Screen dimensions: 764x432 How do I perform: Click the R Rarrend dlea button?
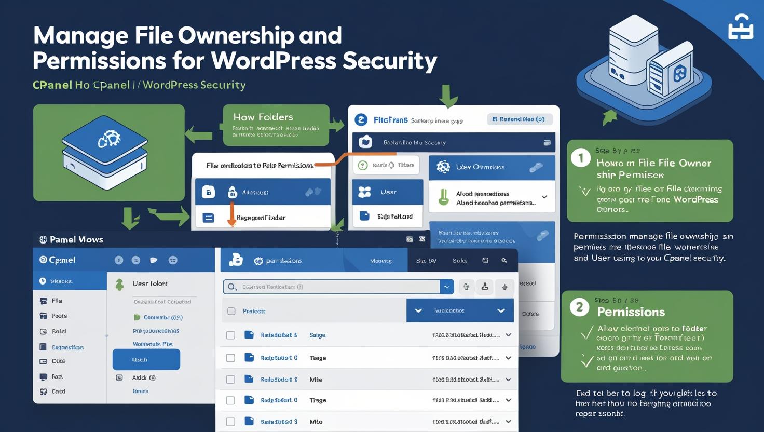[519, 119]
